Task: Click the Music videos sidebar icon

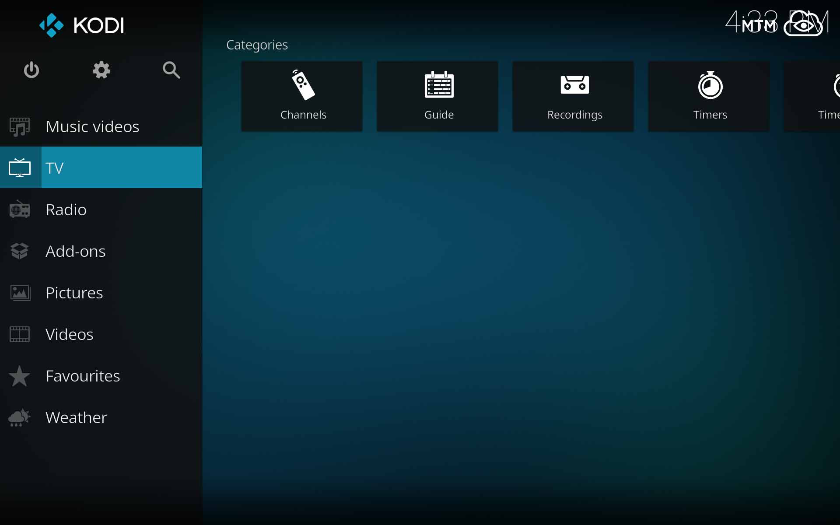Action: pos(19,126)
